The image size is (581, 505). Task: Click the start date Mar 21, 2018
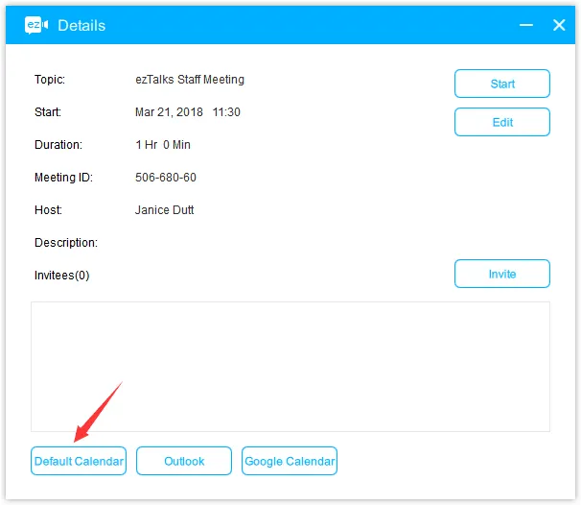click(169, 112)
